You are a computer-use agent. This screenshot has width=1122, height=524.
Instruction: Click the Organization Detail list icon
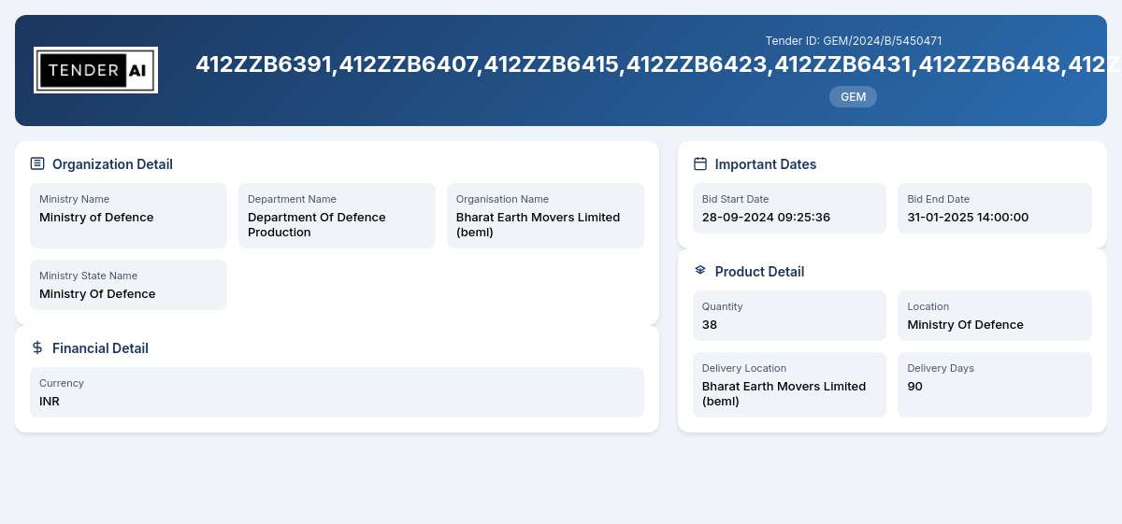click(37, 163)
